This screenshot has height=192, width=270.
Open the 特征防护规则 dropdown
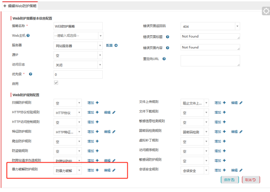coord(68,132)
